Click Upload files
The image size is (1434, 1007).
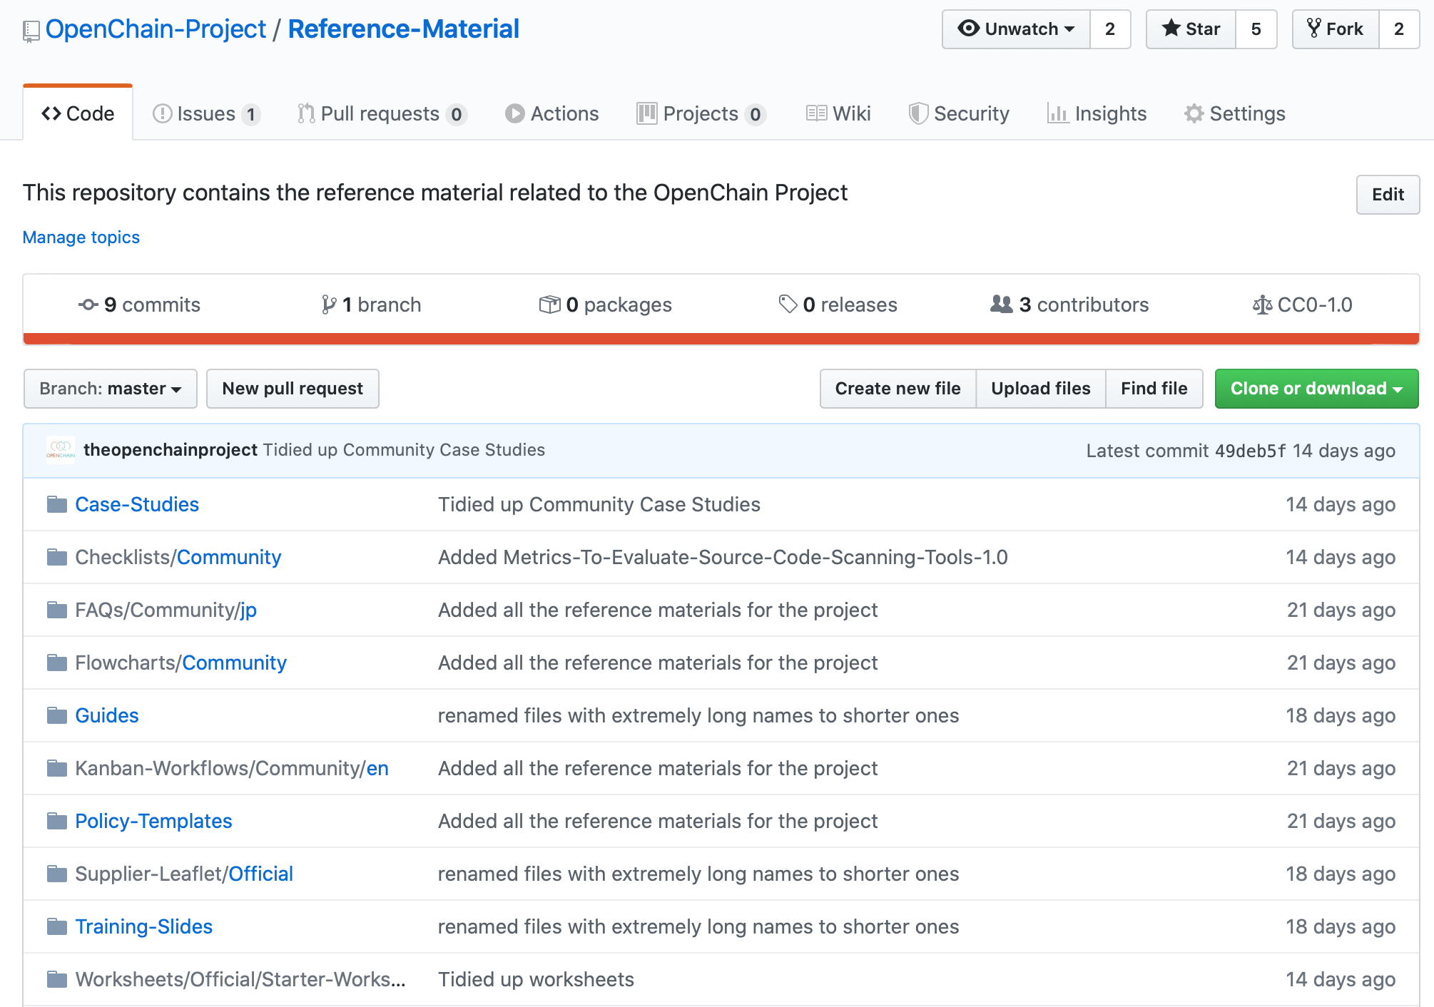pyautogui.click(x=1041, y=389)
